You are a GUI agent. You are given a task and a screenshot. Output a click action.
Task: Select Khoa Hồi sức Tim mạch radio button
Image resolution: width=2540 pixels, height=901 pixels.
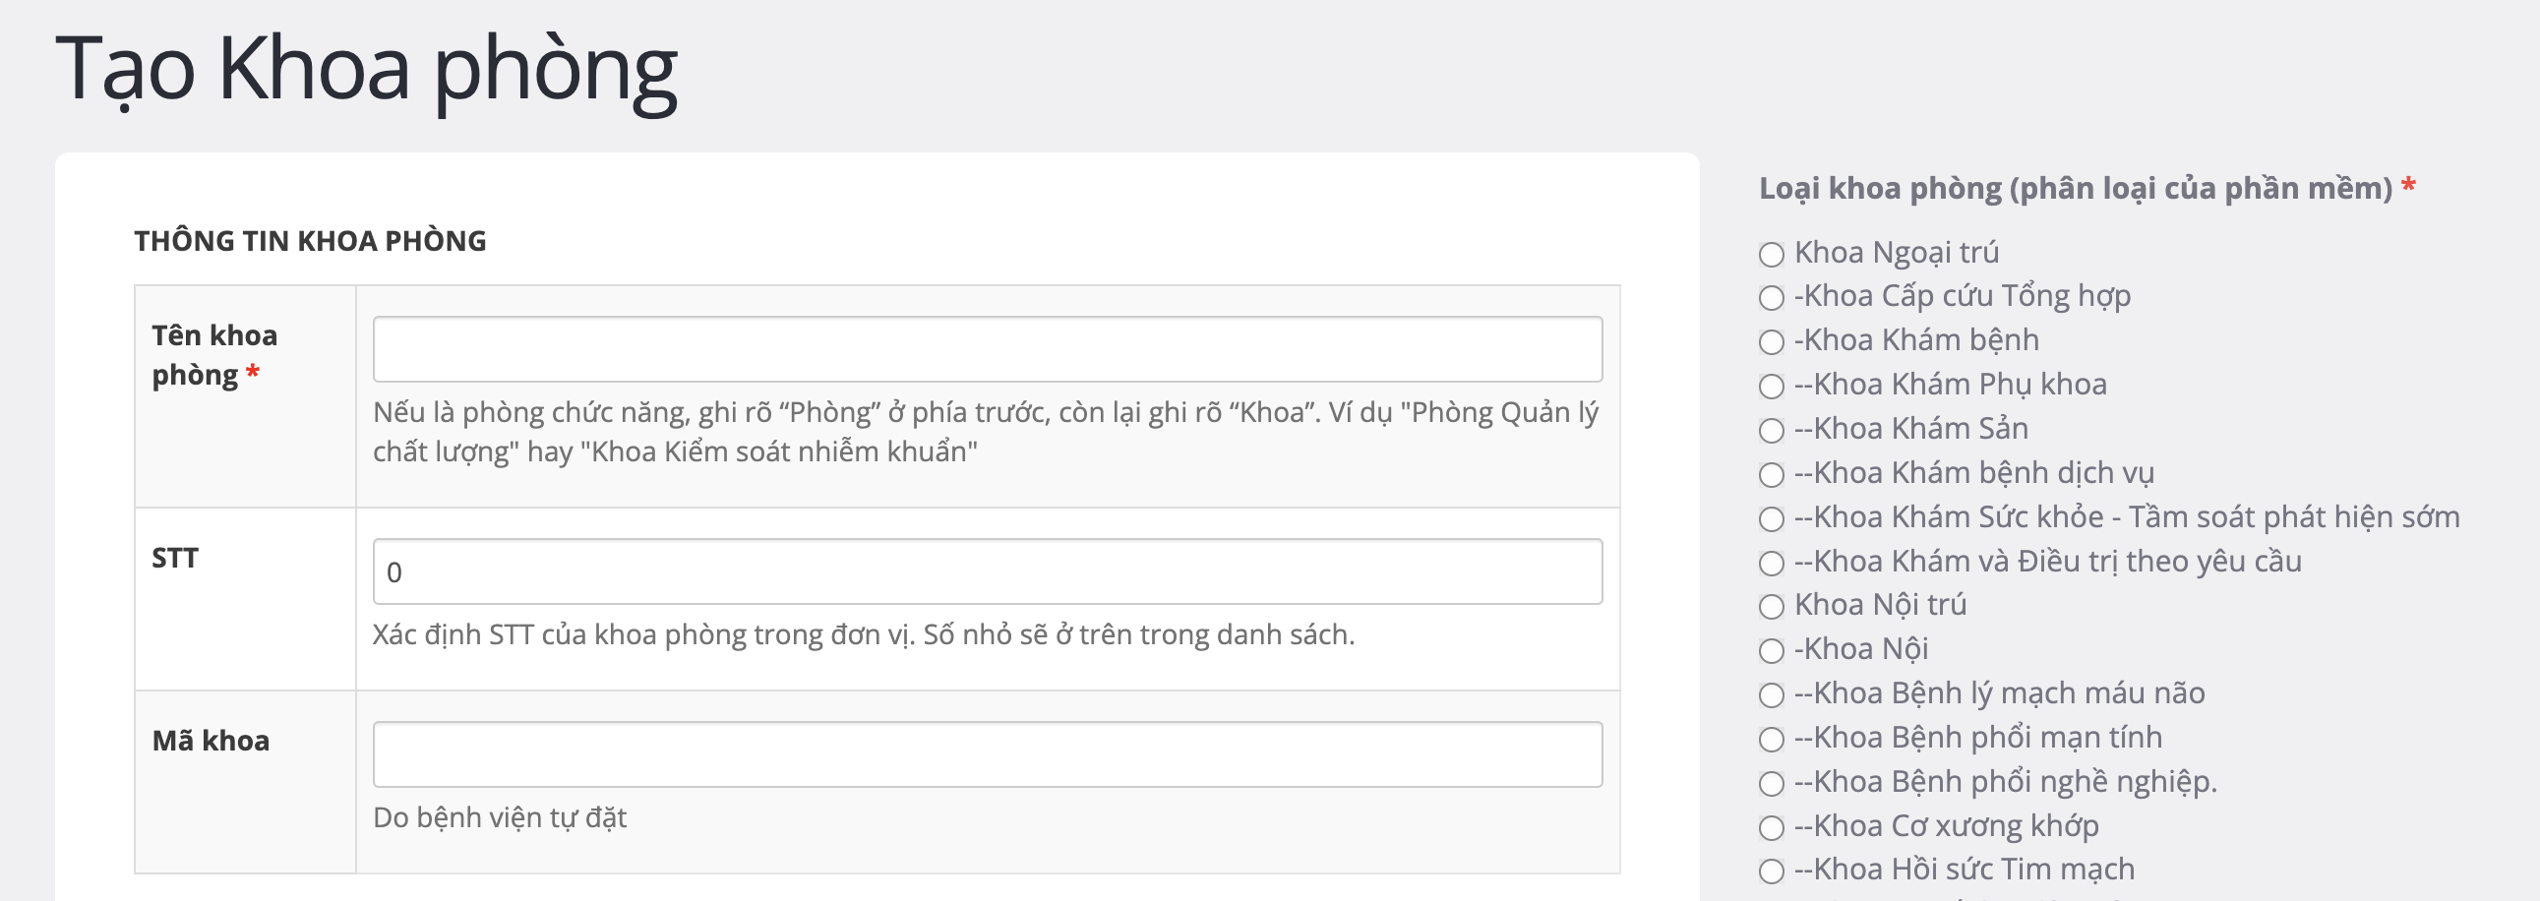(1772, 871)
